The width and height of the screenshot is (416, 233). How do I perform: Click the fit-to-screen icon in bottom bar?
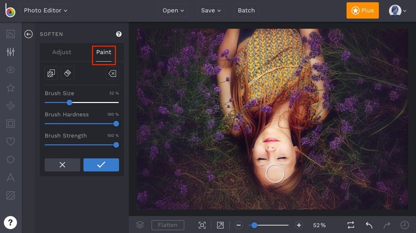(x=202, y=225)
